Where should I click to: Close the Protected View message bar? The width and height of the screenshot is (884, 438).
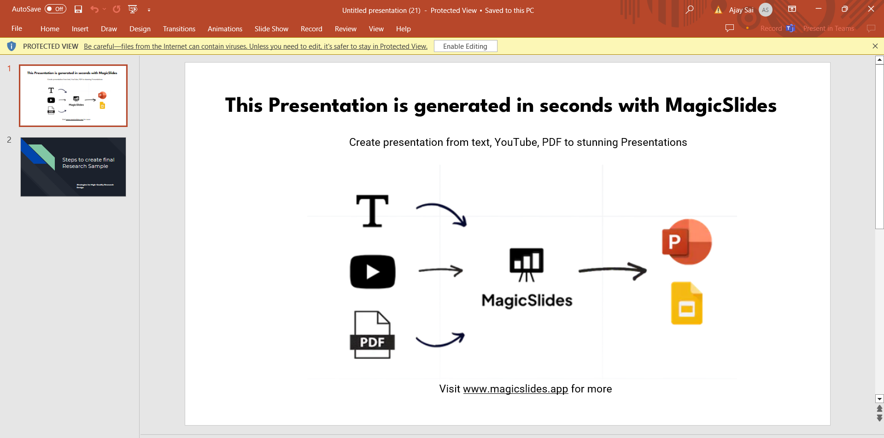[x=875, y=46]
